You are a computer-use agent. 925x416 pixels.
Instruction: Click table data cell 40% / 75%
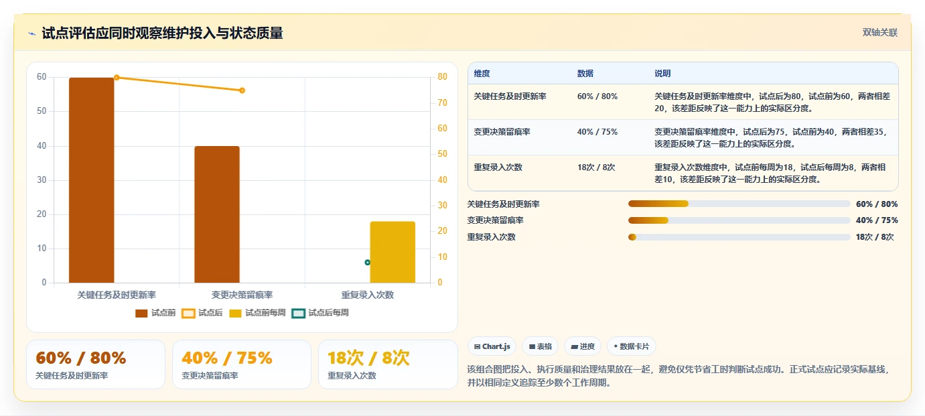tap(597, 132)
